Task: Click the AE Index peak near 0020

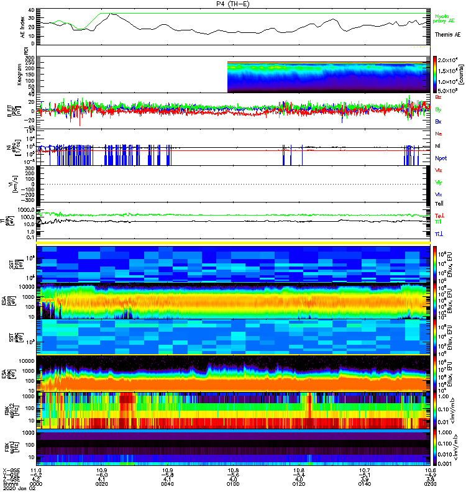Action: [x=111, y=14]
